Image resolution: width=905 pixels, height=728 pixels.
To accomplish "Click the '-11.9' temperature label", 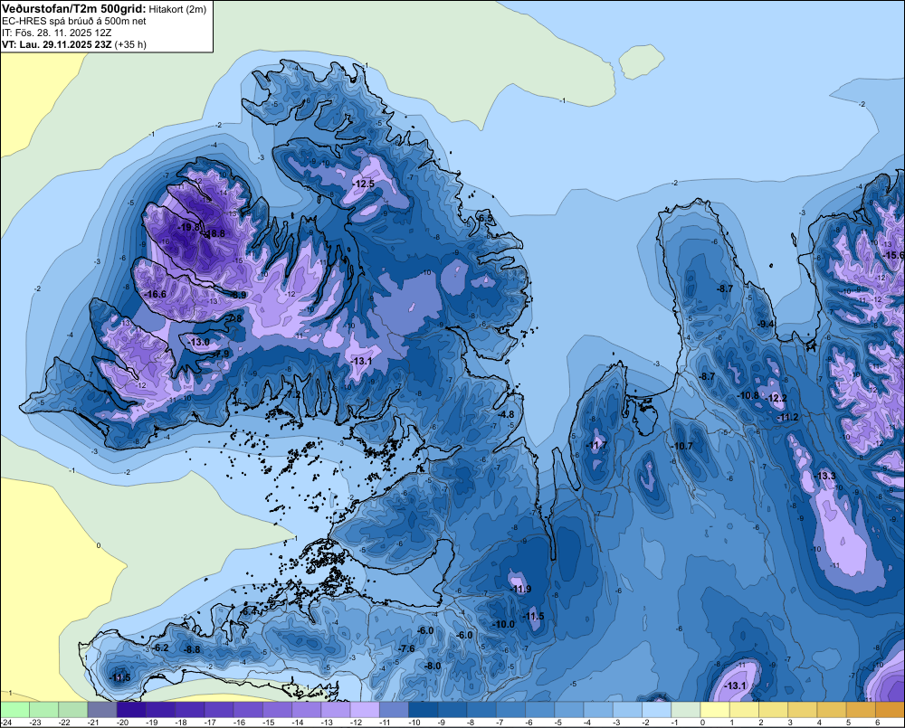I will 520,589.
